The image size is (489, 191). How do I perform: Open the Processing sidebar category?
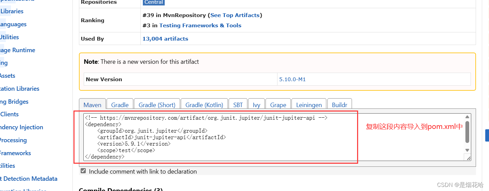[13, 140]
